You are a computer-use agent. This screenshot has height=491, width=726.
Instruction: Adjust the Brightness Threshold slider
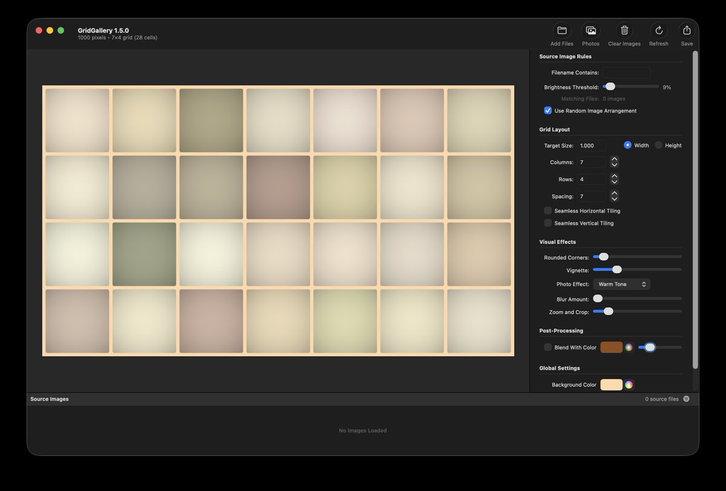point(631,86)
